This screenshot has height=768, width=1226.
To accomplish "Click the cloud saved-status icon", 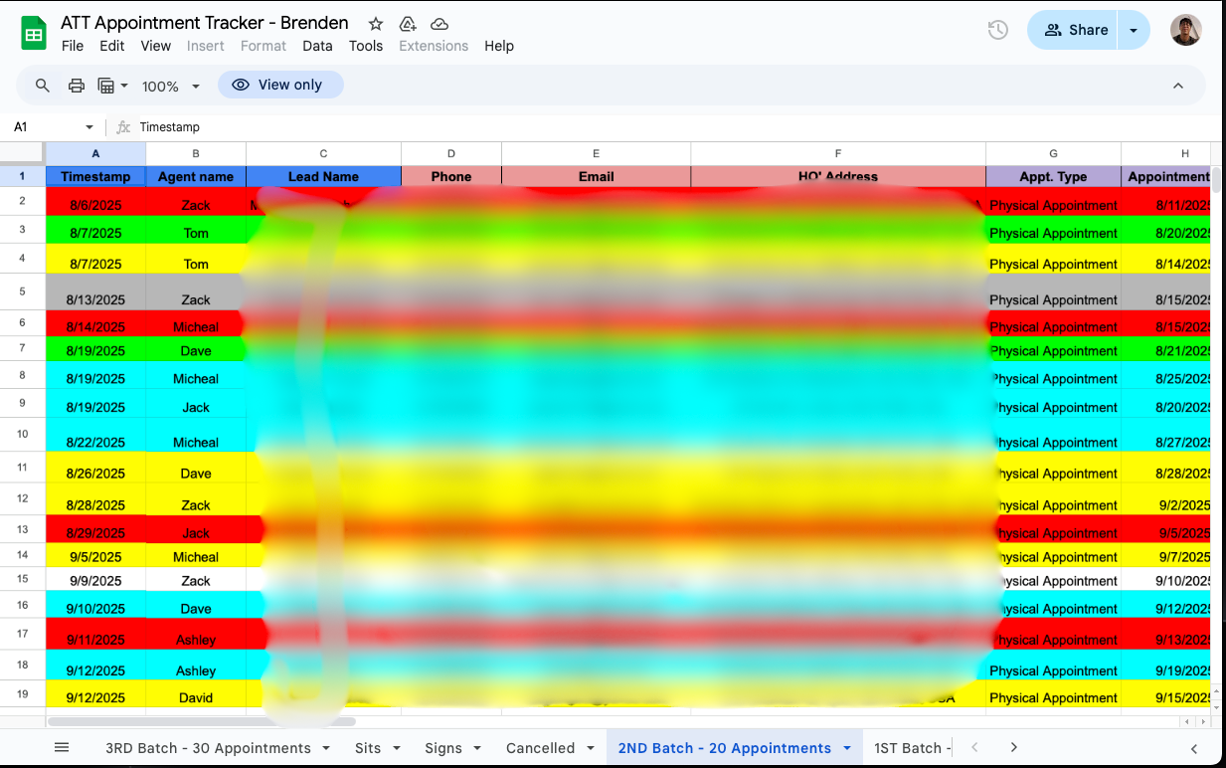I will pos(438,23).
